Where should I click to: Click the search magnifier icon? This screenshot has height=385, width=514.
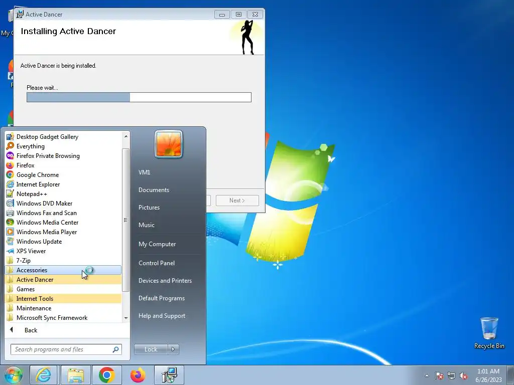(116, 349)
